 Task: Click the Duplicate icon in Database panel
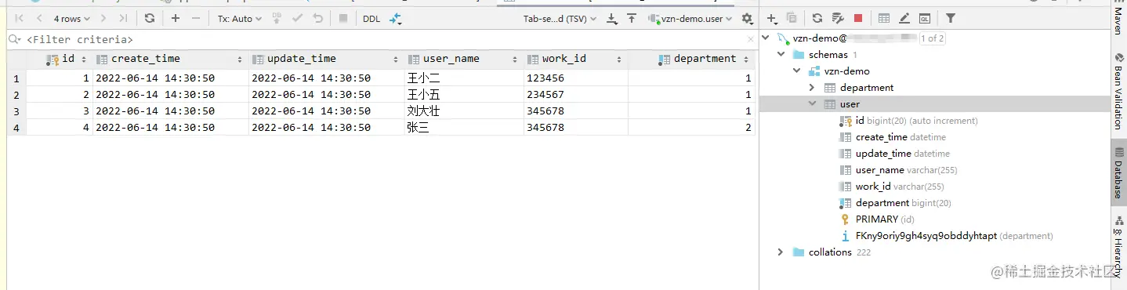pyautogui.click(x=792, y=18)
